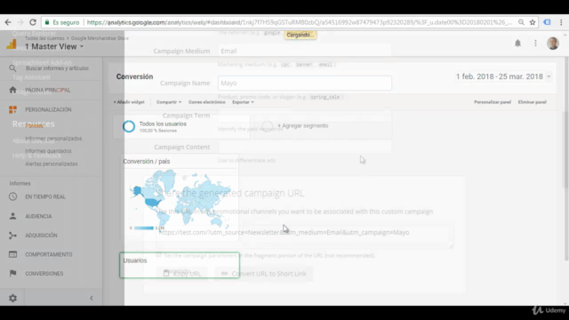Click the Todos los usuarios segment label
569x320 pixels.
pos(163,124)
